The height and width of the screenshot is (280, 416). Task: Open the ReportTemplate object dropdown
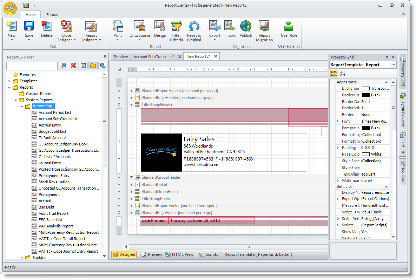click(394, 65)
